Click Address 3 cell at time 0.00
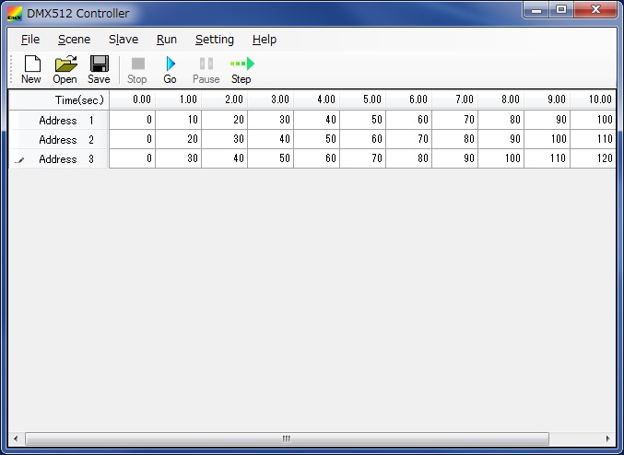624x455 pixels. tap(132, 158)
